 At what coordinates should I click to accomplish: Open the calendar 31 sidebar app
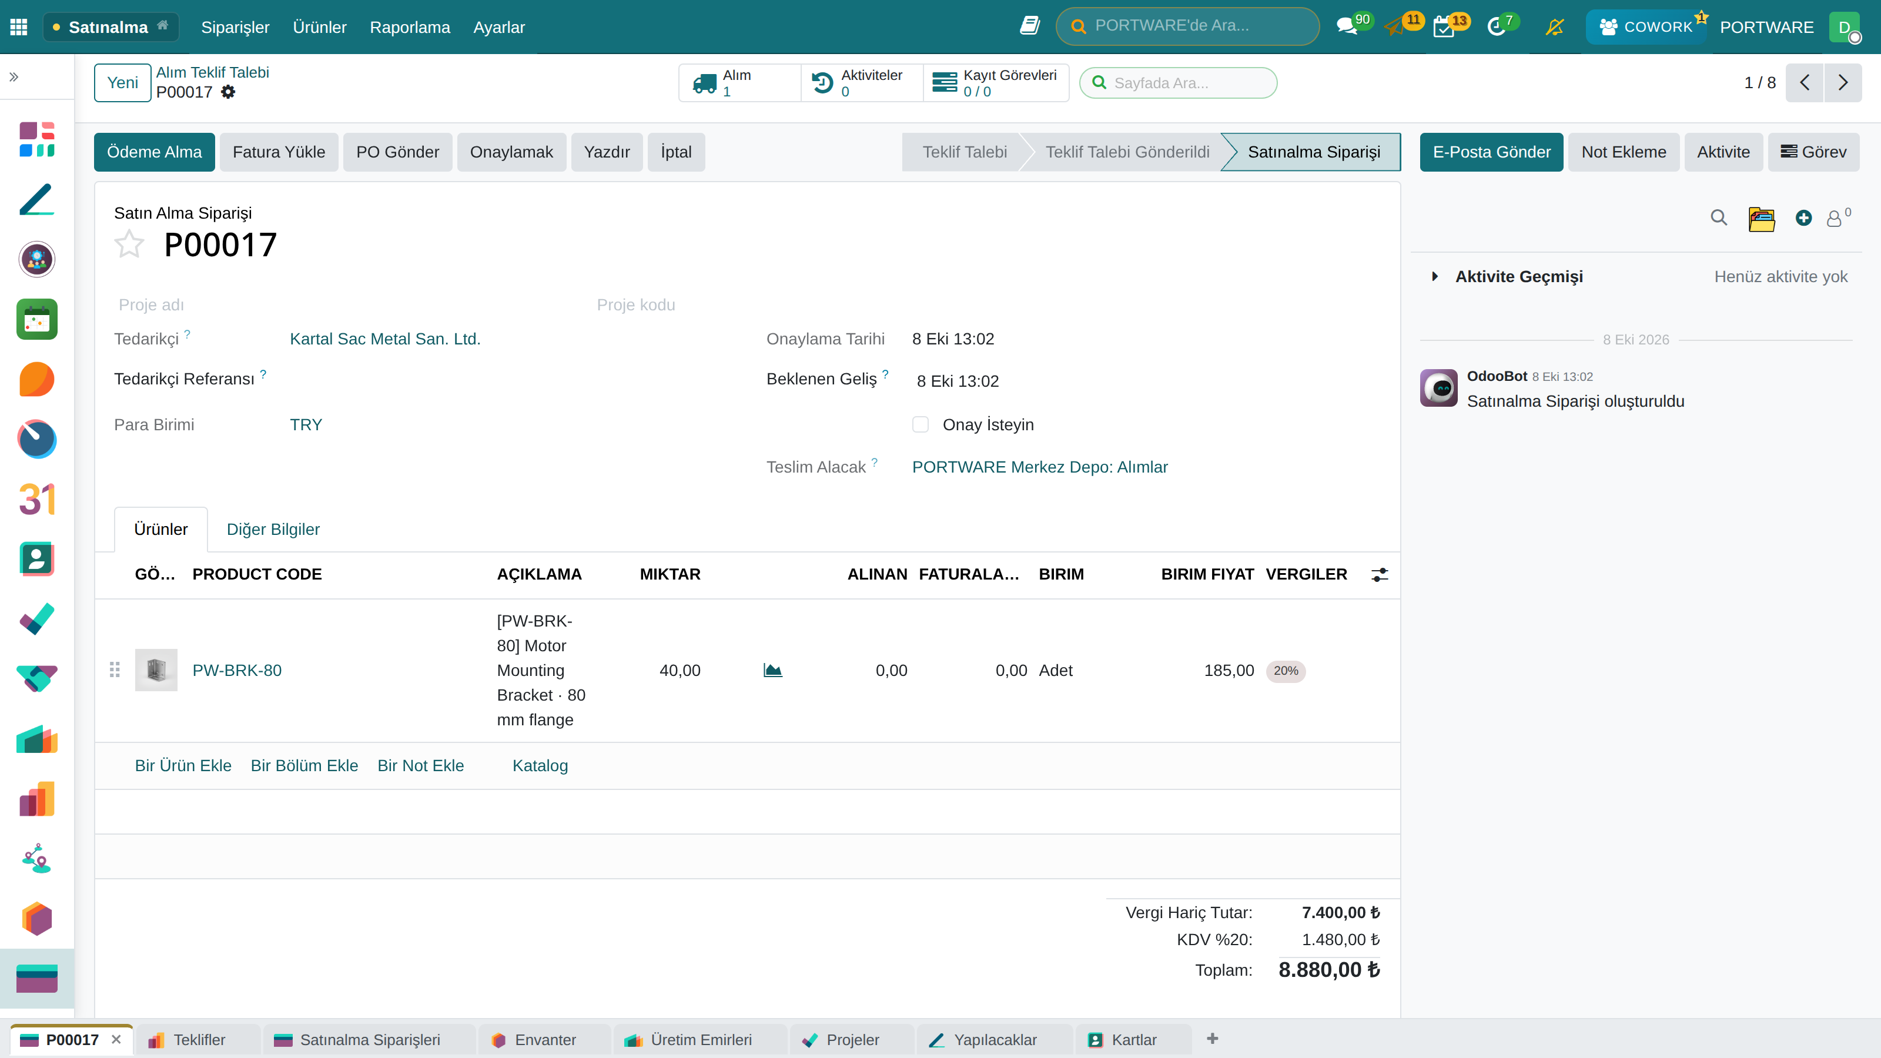(x=37, y=500)
